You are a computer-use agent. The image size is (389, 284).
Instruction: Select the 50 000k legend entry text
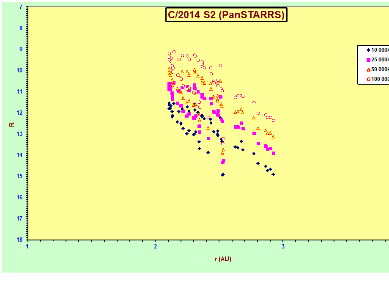tap(380, 69)
